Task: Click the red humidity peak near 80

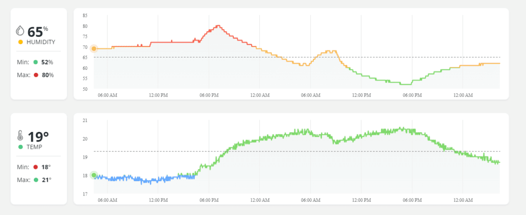Action: click(x=218, y=26)
